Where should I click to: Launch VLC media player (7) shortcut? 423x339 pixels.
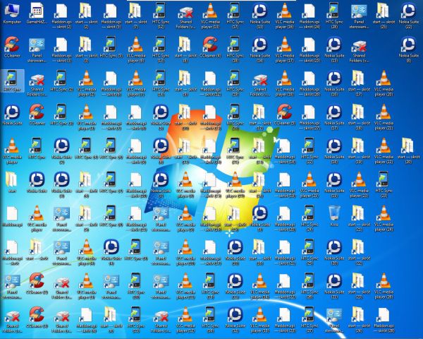[136, 84]
